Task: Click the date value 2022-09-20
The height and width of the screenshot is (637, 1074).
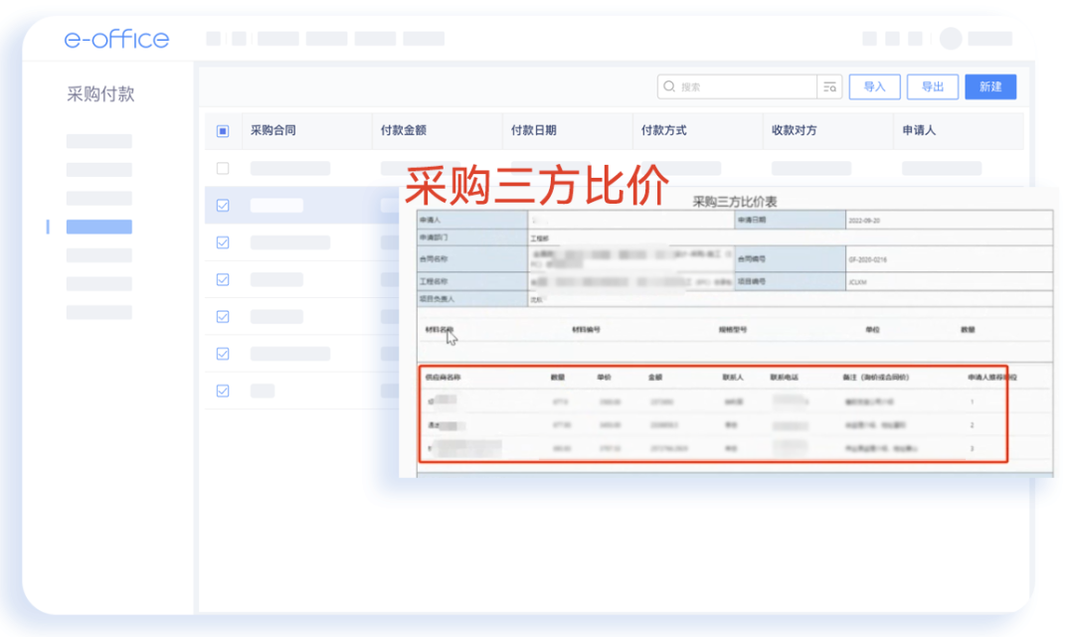Action: 864,221
